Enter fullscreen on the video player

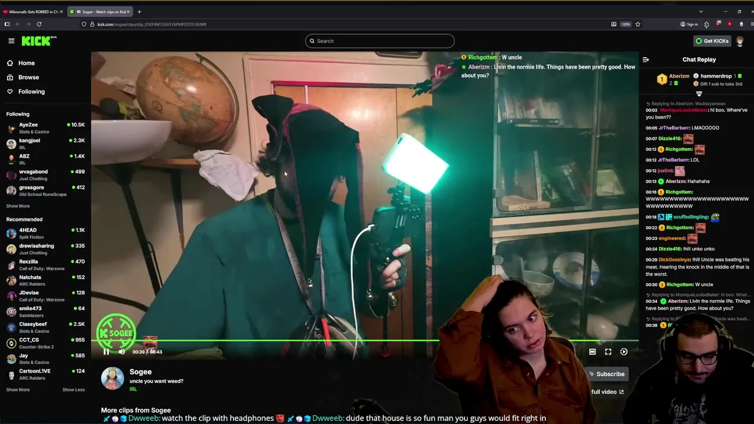[608, 352]
